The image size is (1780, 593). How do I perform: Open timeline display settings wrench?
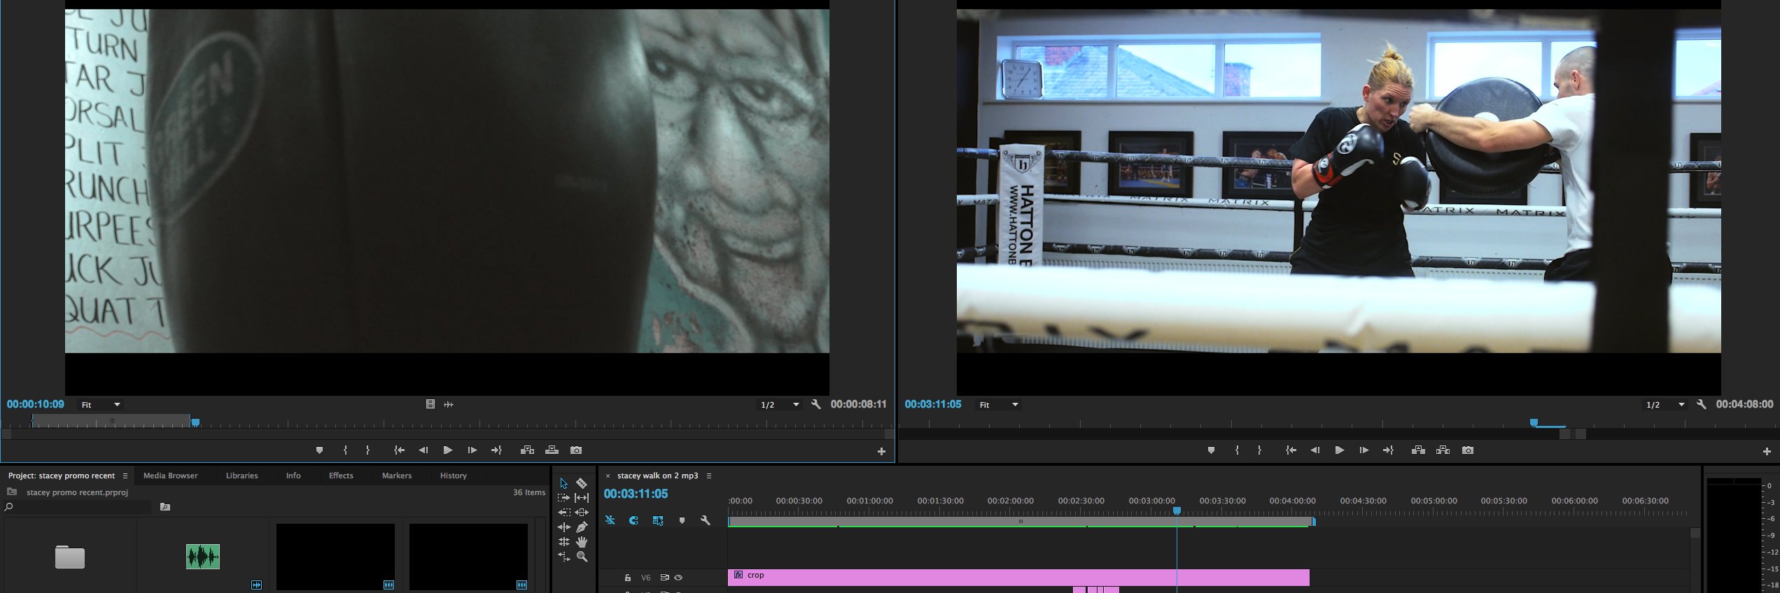click(706, 520)
